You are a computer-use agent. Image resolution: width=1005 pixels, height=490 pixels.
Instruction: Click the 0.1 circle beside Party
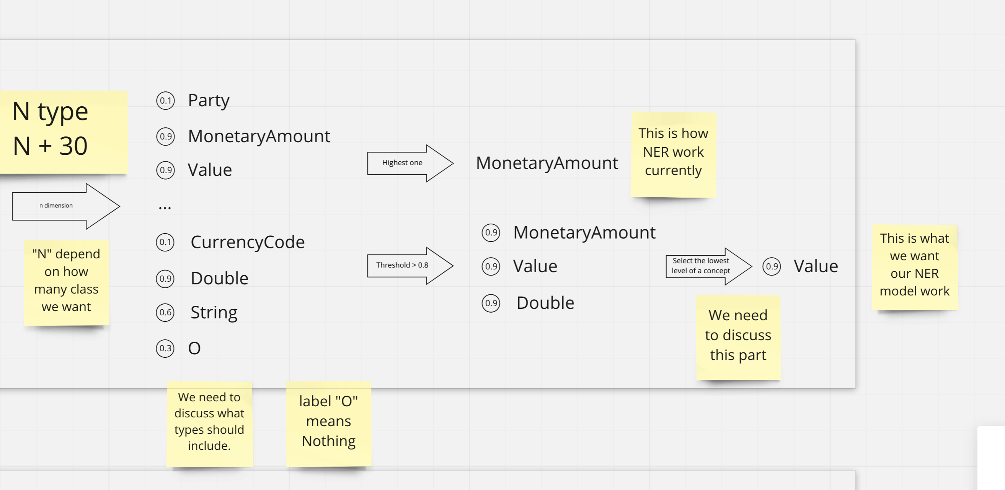(165, 101)
